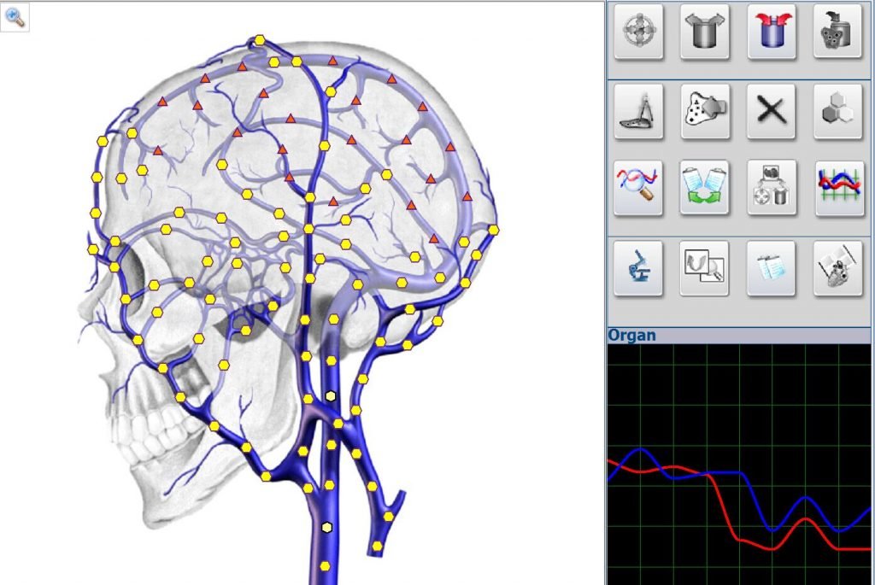The height and width of the screenshot is (585, 875).
Task: Open the red-blue graph on green grid icon
Action: pyautogui.click(x=838, y=187)
